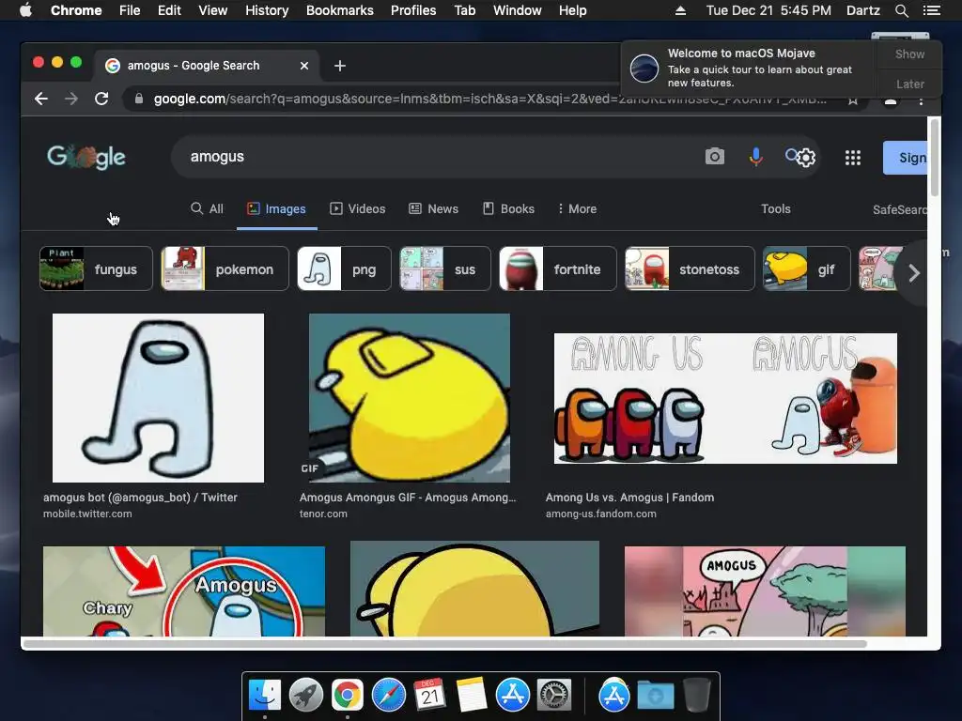Open tenor.com source link
Viewport: 962px width, 721px height.
pos(323,514)
